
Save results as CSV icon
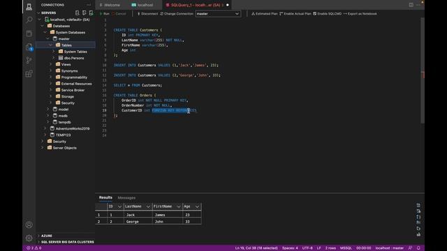418,205
